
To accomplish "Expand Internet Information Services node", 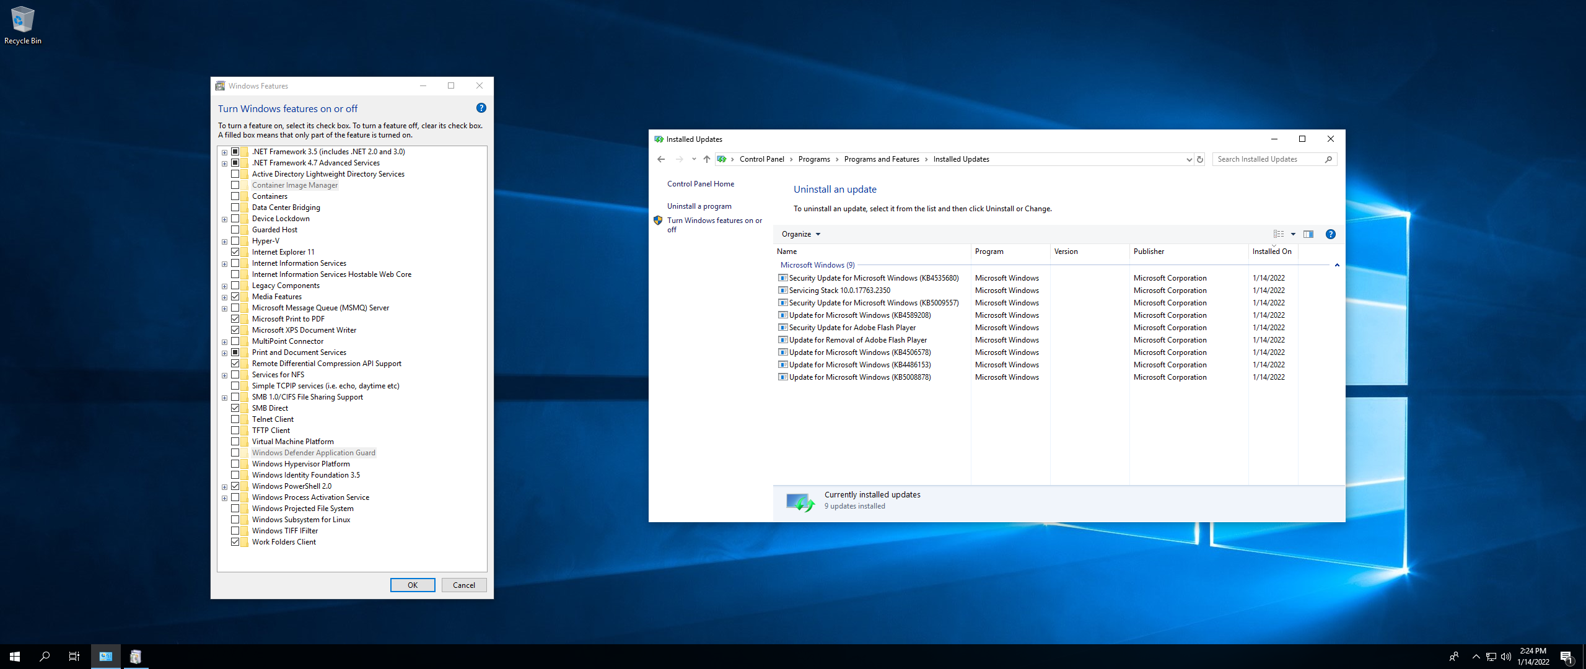I will coord(224,264).
